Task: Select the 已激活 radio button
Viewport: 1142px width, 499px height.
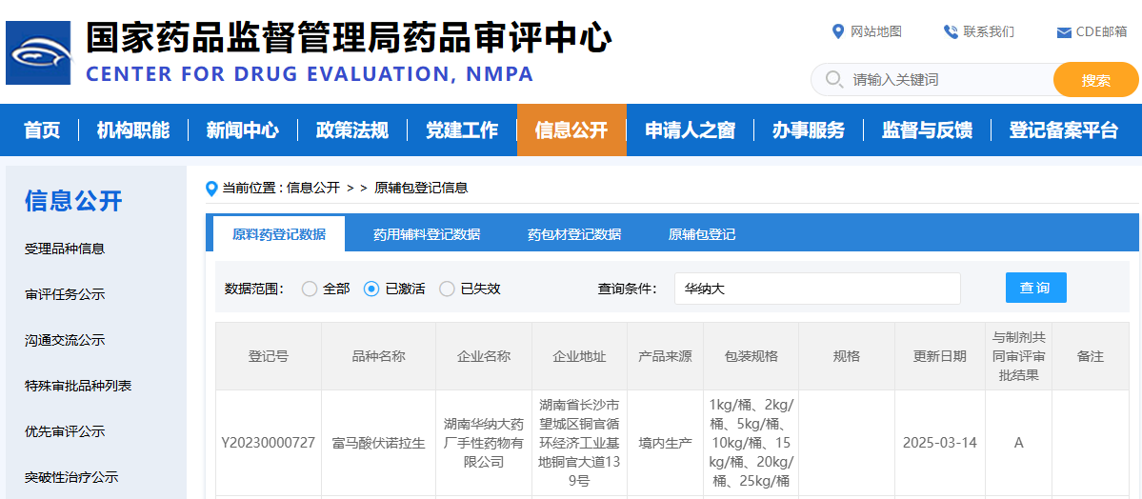Action: 371,289
